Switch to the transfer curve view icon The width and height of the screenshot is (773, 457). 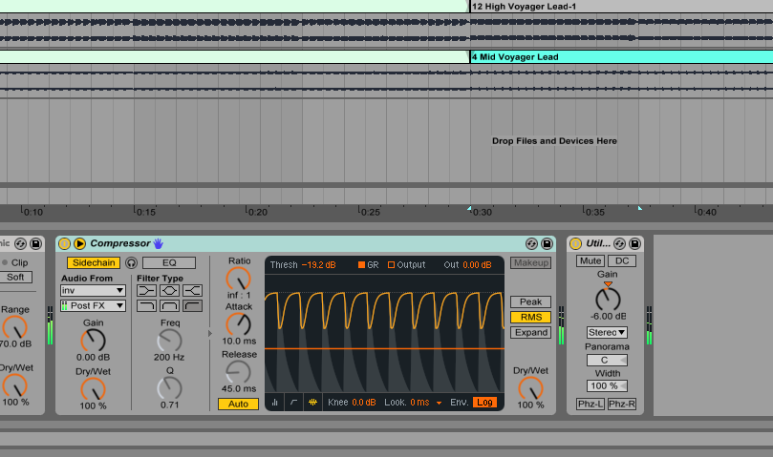293,403
